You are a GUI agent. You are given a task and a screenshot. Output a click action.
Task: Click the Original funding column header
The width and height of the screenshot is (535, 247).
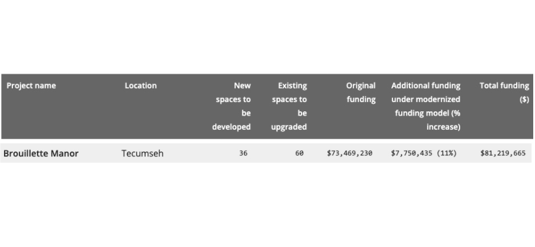pos(361,93)
